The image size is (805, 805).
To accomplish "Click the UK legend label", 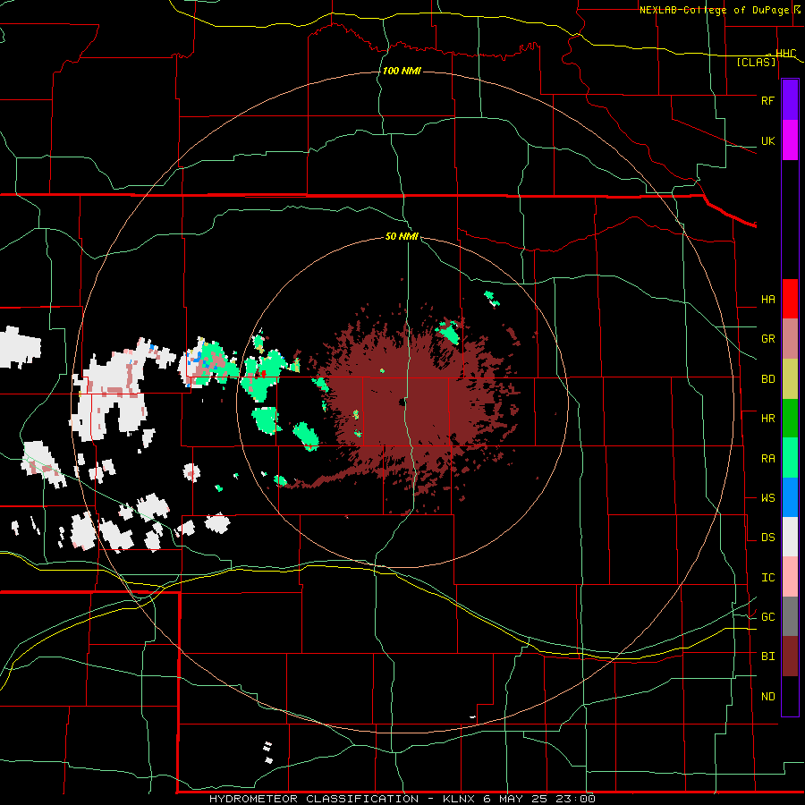I will [x=767, y=140].
